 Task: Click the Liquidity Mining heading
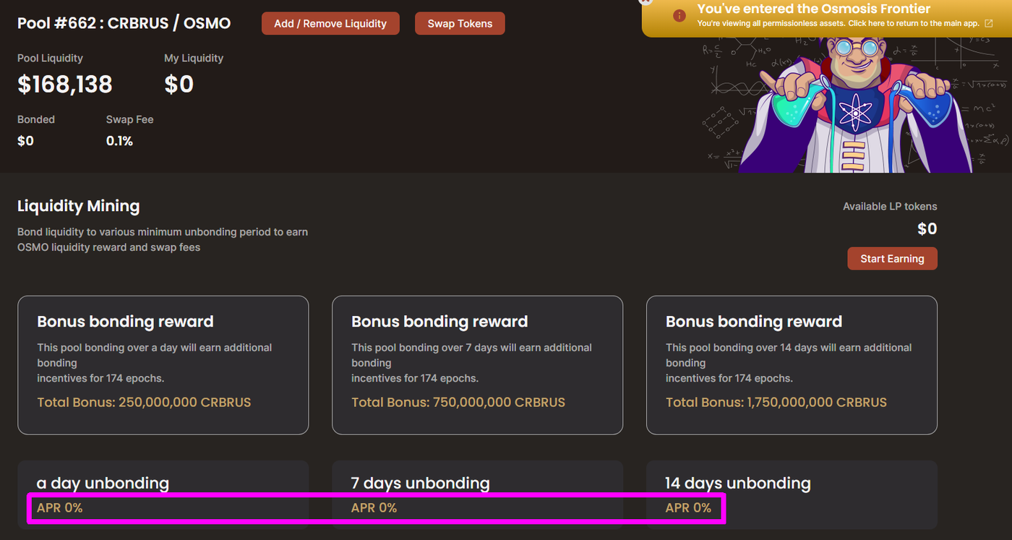pos(78,206)
